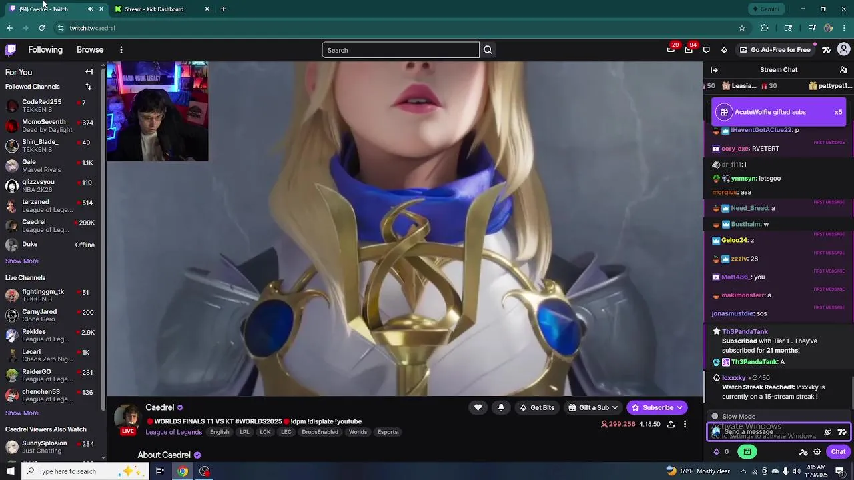Click the bell notification button for Caedrel
The height and width of the screenshot is (480, 854).
click(x=501, y=407)
